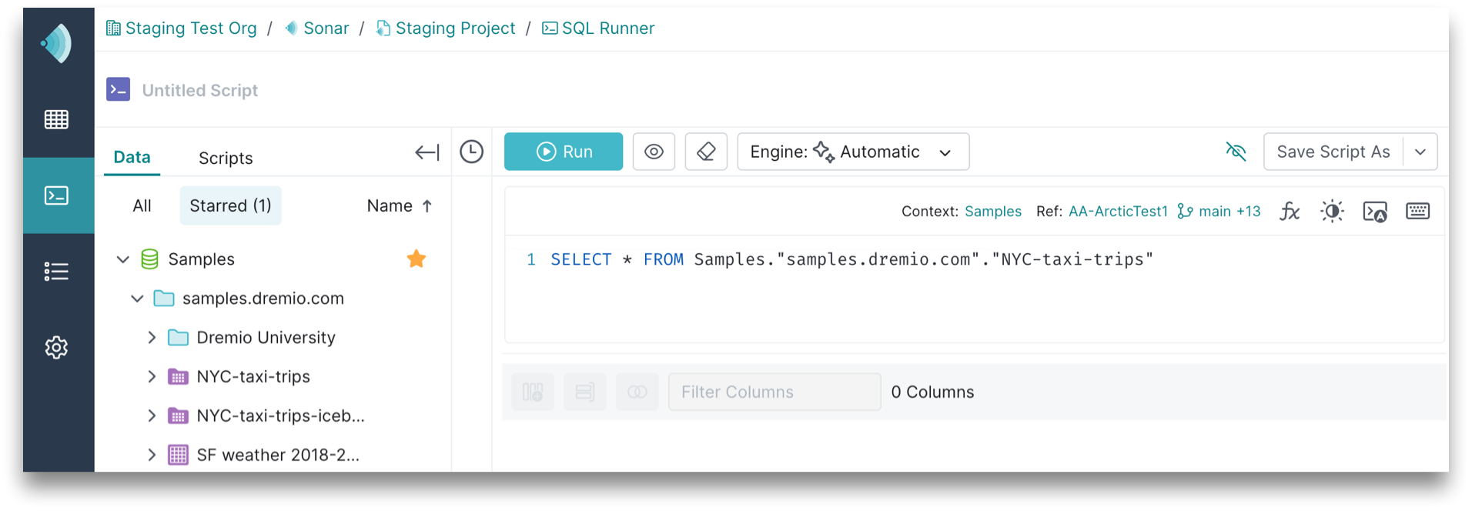
Task: Toggle the hidden-eye icon near Save Script As
Action: (x=1236, y=152)
